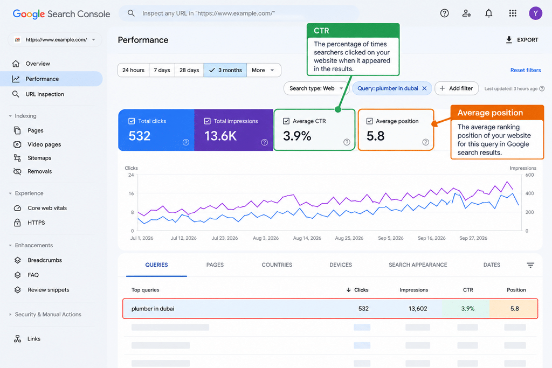The width and height of the screenshot is (552, 368).
Task: Open the More date range dropdown
Action: click(x=264, y=70)
